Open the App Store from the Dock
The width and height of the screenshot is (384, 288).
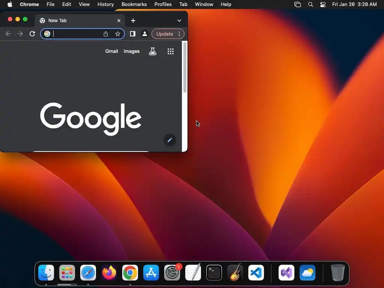click(x=151, y=273)
